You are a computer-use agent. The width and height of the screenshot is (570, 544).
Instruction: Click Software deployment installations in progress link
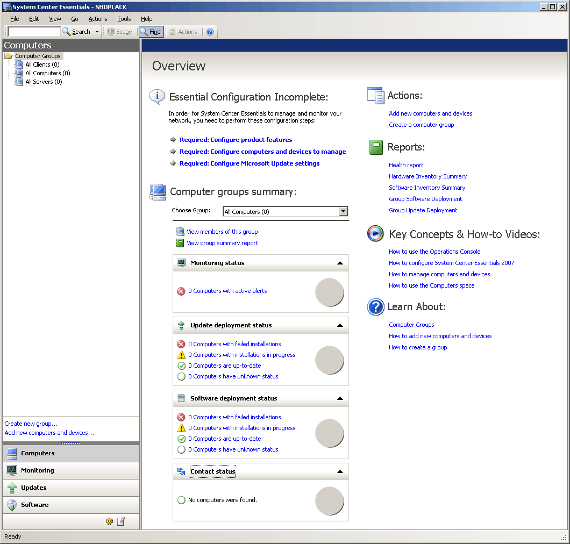click(x=242, y=428)
